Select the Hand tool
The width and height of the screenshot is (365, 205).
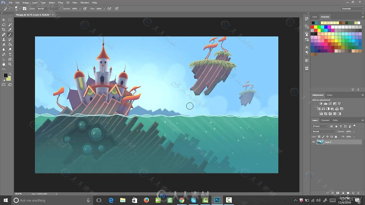click(4, 64)
